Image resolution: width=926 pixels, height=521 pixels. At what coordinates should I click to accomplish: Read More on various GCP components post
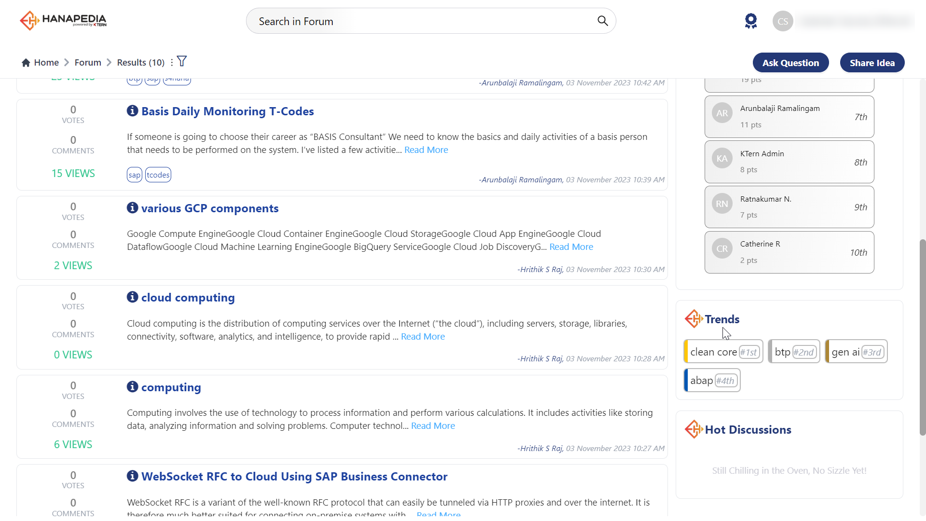[572, 247]
